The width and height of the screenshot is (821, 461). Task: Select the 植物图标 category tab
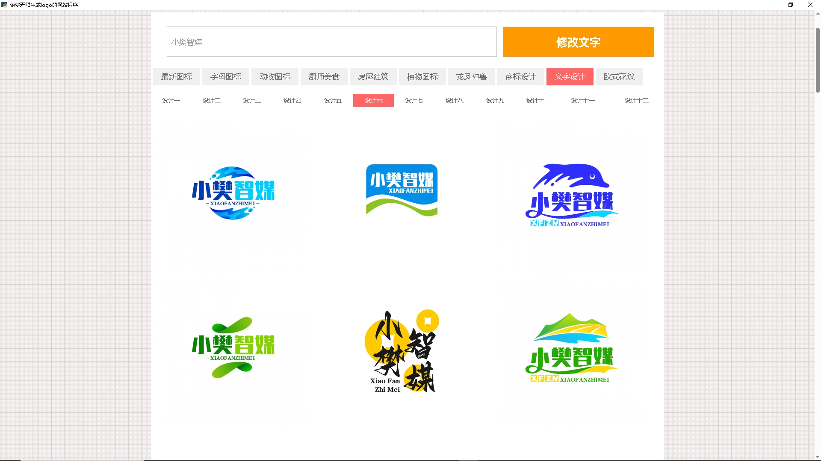coord(422,77)
